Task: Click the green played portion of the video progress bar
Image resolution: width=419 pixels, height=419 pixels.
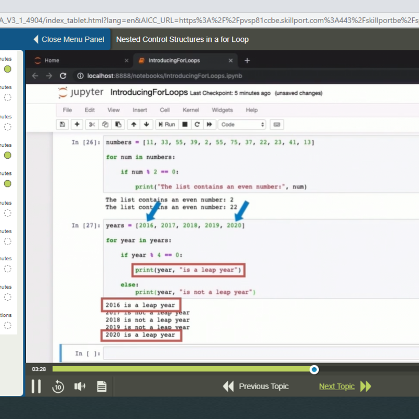Action: coord(182,369)
